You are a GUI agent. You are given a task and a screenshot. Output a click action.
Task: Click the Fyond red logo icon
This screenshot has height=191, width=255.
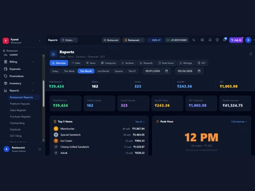click(x=6, y=41)
